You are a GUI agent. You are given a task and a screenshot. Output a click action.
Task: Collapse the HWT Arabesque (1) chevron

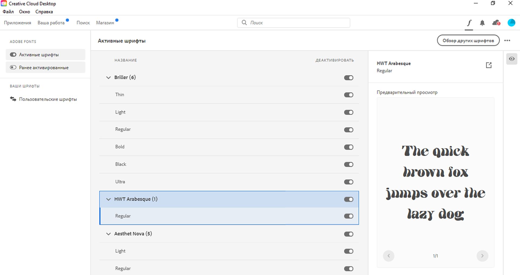pyautogui.click(x=108, y=199)
